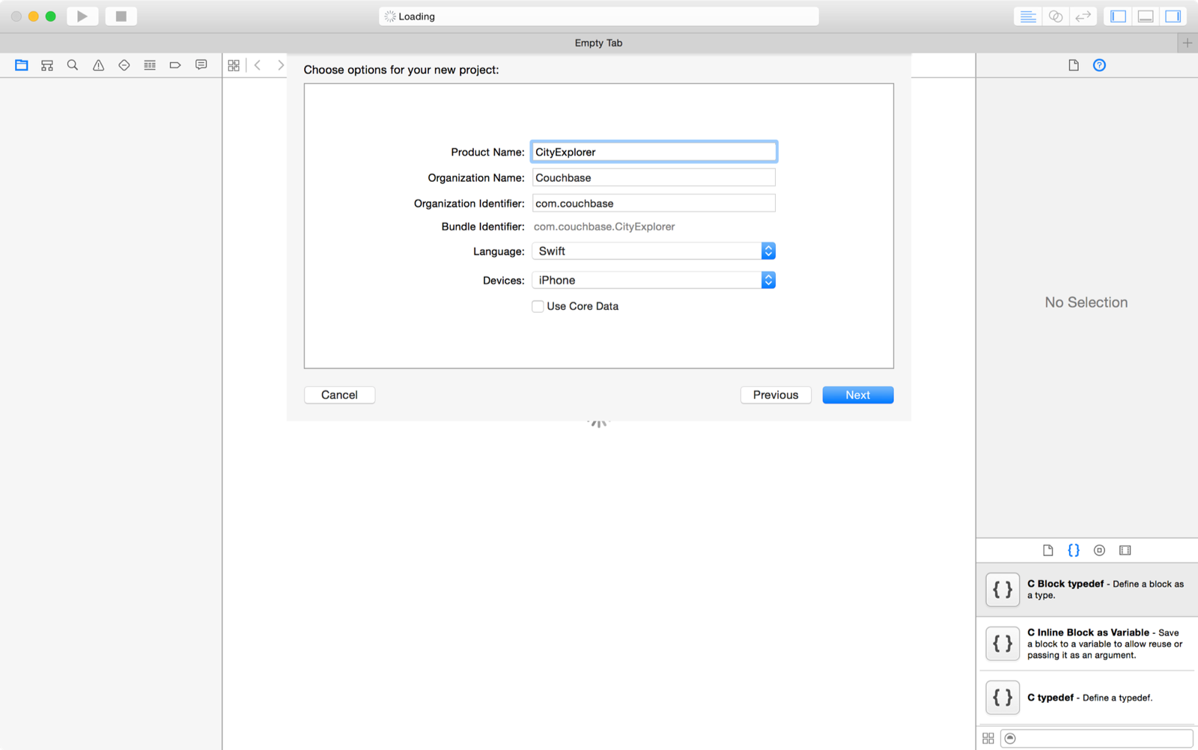
Task: Toggle the Utilities panel visibility
Action: [1173, 16]
